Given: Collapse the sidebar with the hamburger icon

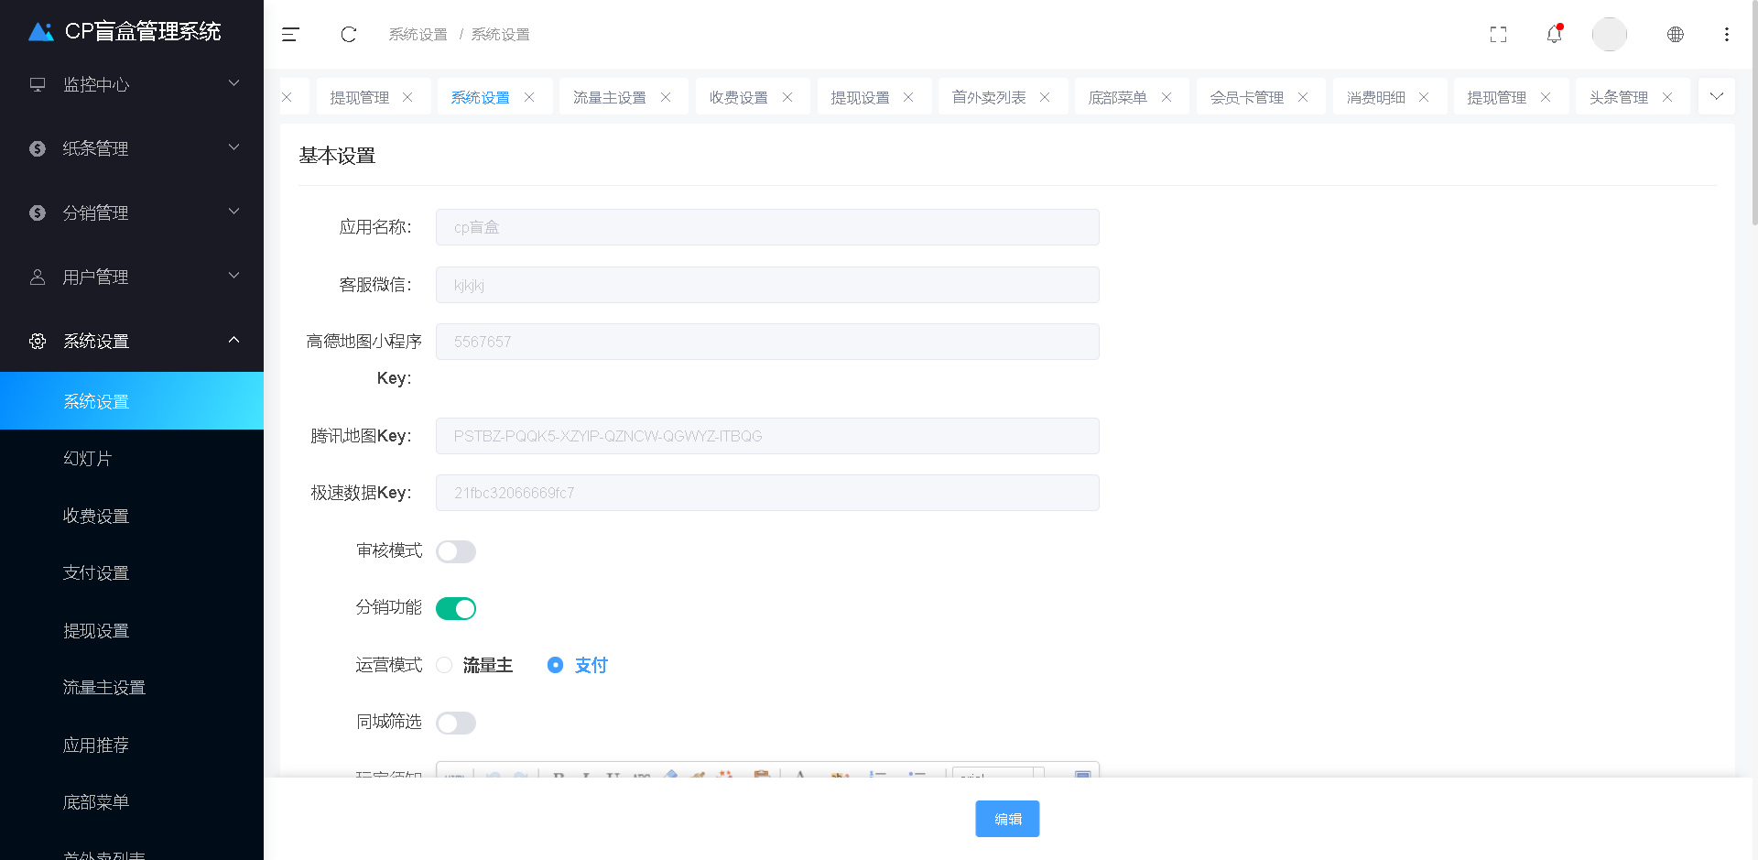Looking at the screenshot, I should click(x=290, y=35).
